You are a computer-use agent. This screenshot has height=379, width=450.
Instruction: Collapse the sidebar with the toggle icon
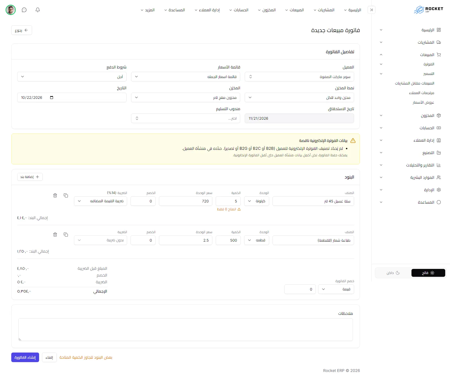[372, 10]
